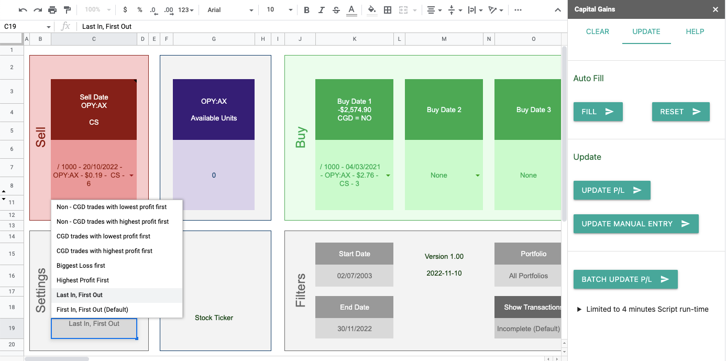
Task: Click the UPDATE P/L button
Action: [x=611, y=190]
